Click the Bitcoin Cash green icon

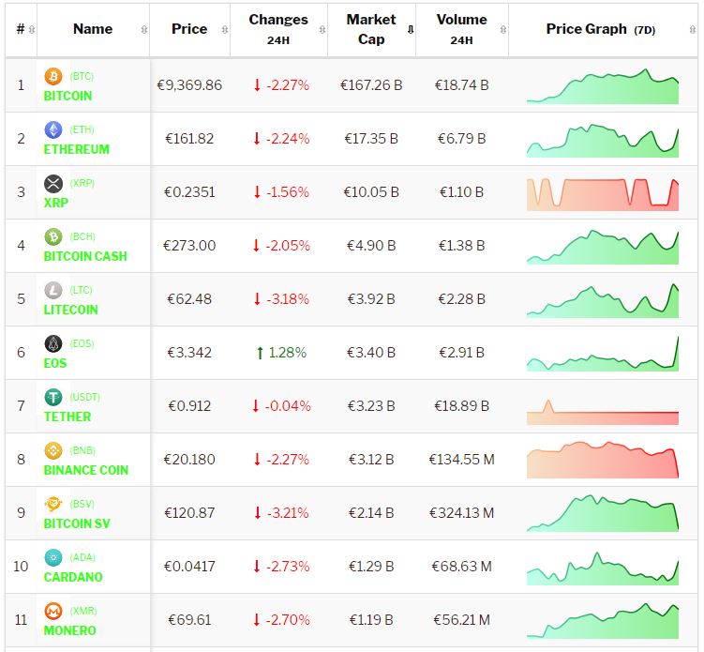click(x=53, y=237)
